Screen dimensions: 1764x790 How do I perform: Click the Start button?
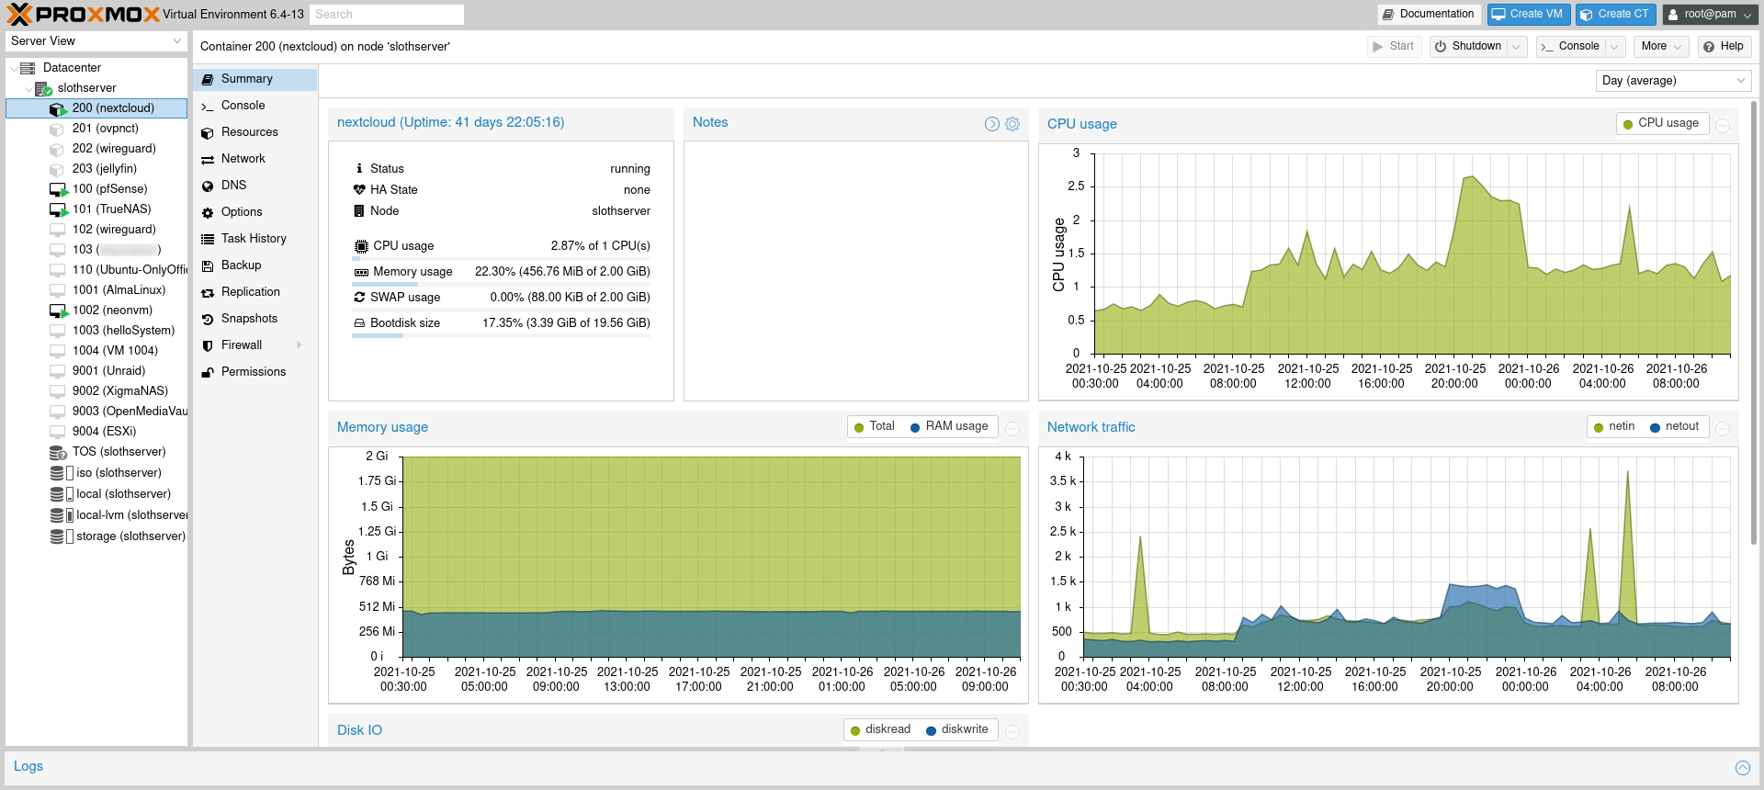tap(1394, 47)
